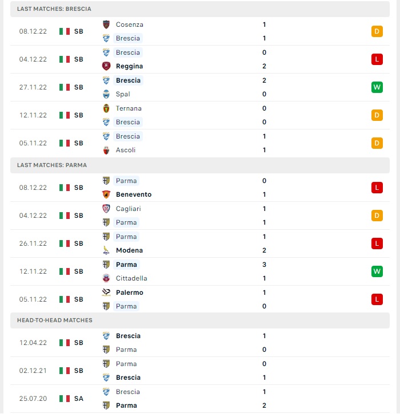Click the Cittadella club crest
Screen dimensions: 400x414
(106, 278)
